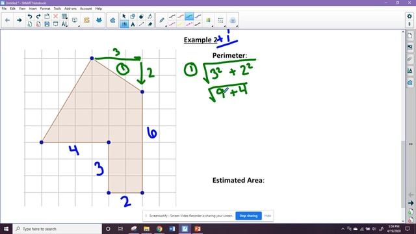Move toolbar using the up-down arrow icon

coord(409,24)
